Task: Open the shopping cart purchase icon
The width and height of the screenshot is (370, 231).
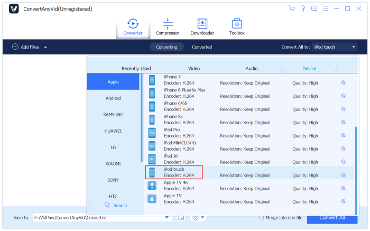Action: tap(292, 8)
